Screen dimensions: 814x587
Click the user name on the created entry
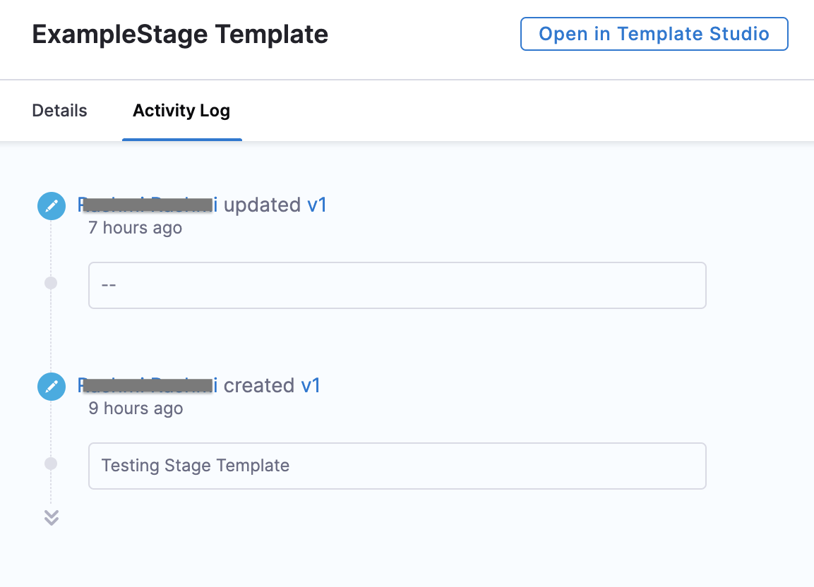coord(147,385)
